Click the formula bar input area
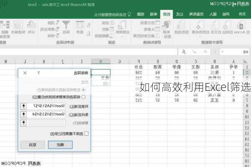Viewport: 251px width, 167px height. [x=88, y=52]
